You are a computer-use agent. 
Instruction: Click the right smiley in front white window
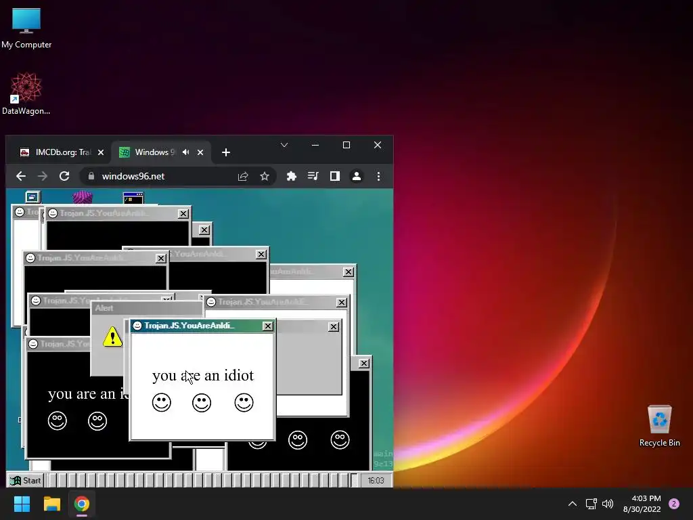(244, 402)
